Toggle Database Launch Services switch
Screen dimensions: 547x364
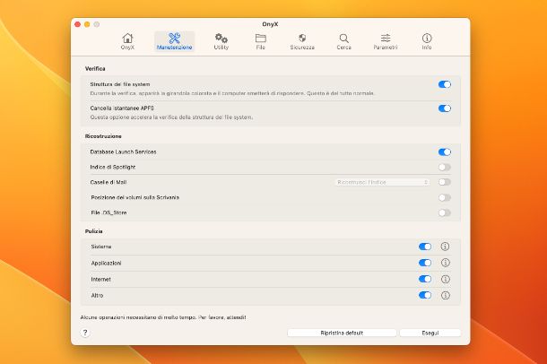445,152
